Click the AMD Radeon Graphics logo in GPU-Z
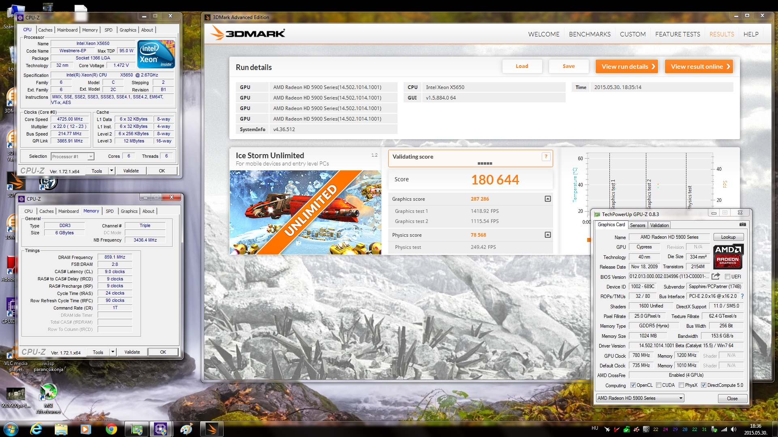The height and width of the screenshot is (437, 778). 728,257
